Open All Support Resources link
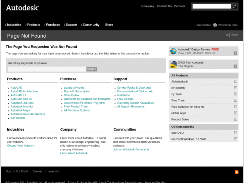The width and height of the screenshot is (244, 183). (131, 106)
